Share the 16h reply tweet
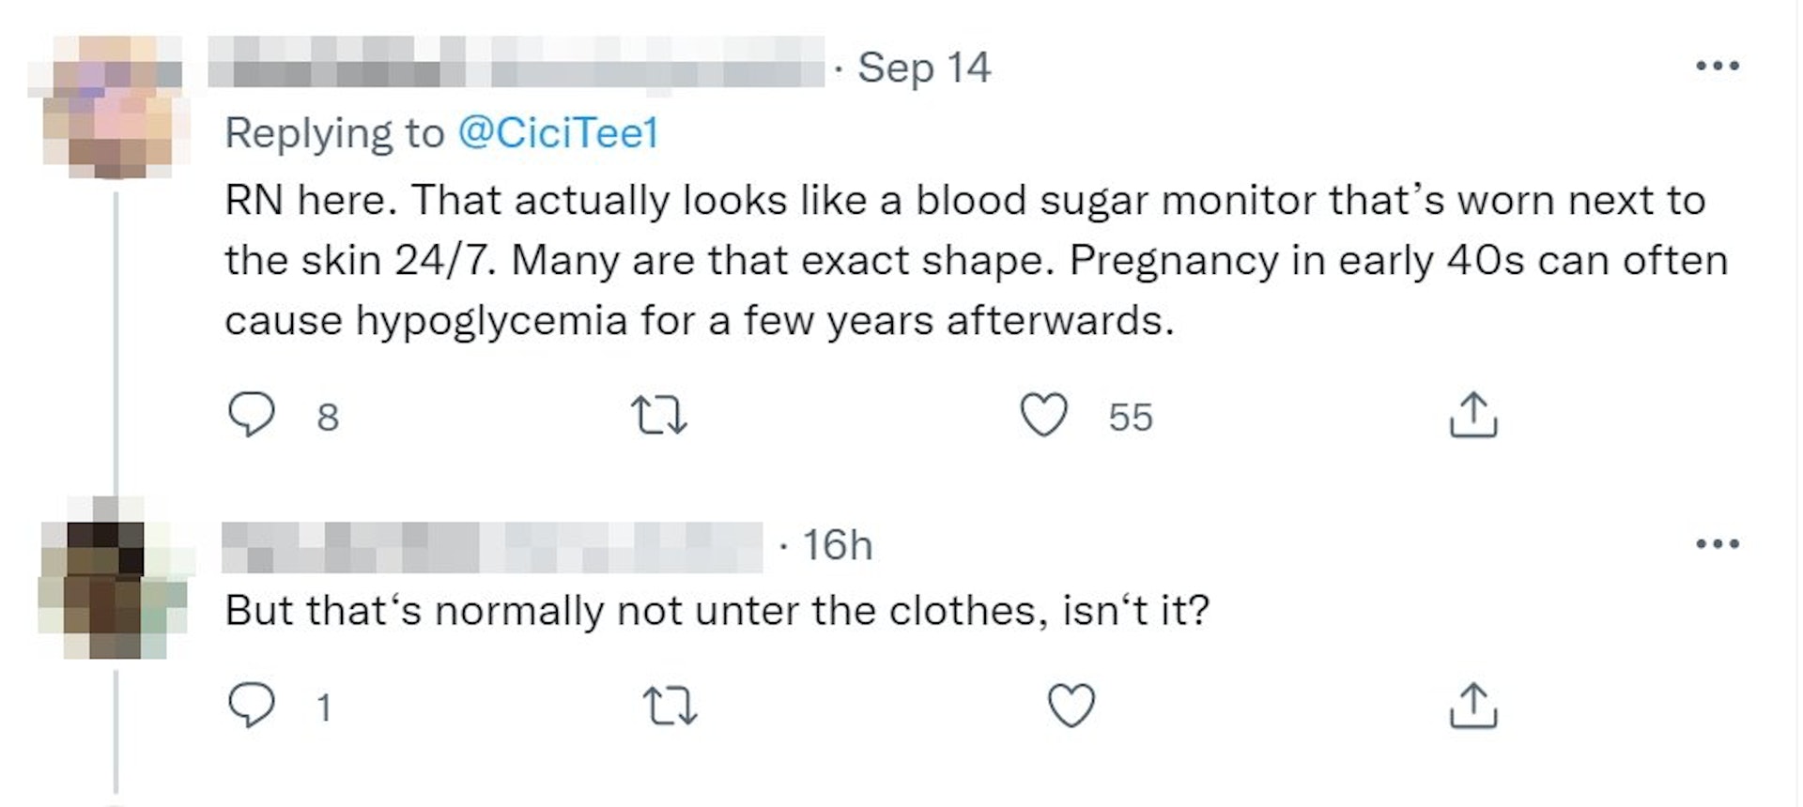This screenshot has width=1803, height=807. pos(1472,706)
